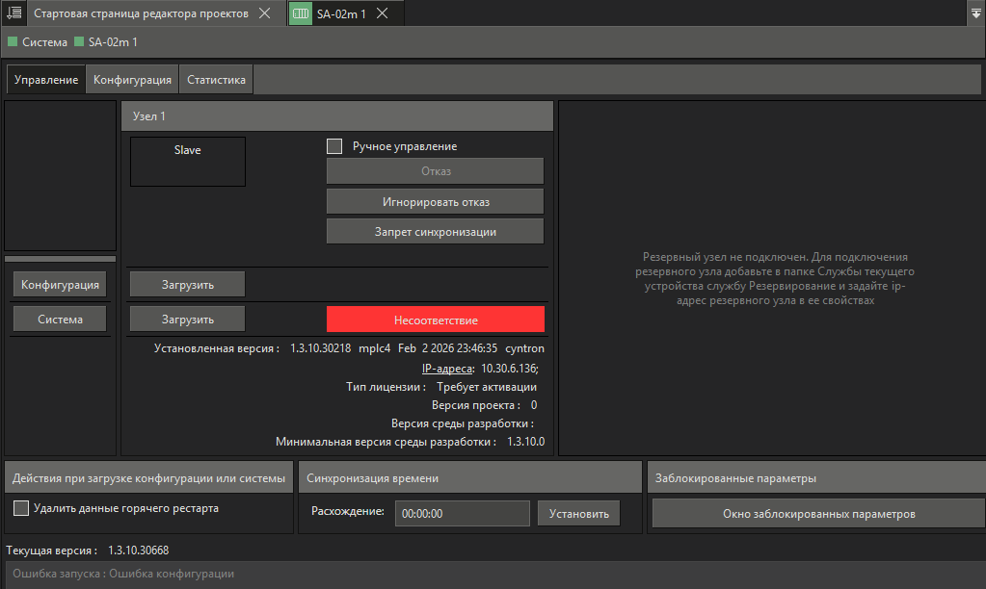Click the Действия при загрузке конфигурации header

(149, 478)
